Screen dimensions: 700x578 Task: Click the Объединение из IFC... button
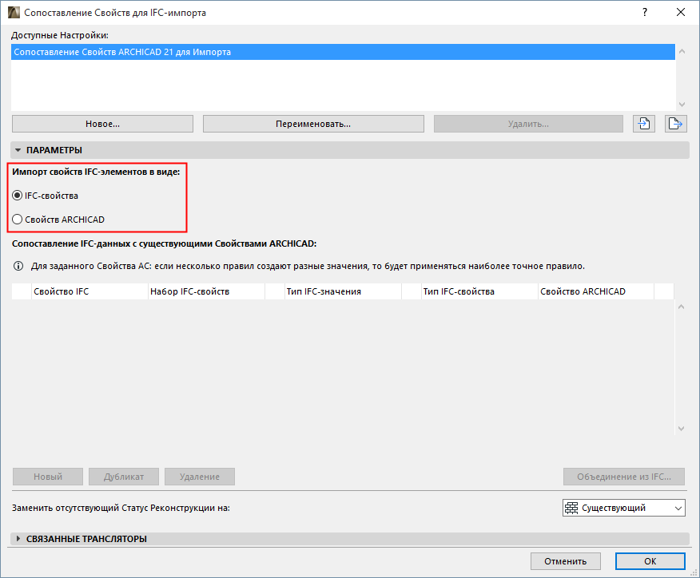[x=623, y=477]
